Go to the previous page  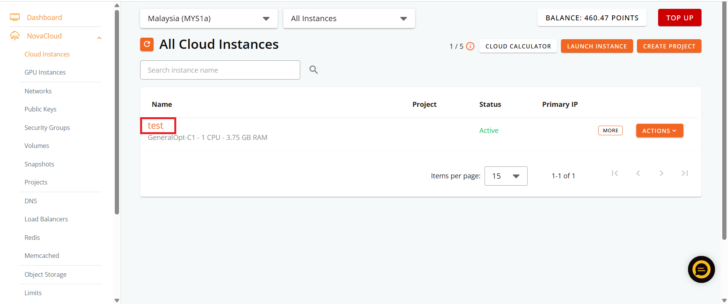[638, 173]
